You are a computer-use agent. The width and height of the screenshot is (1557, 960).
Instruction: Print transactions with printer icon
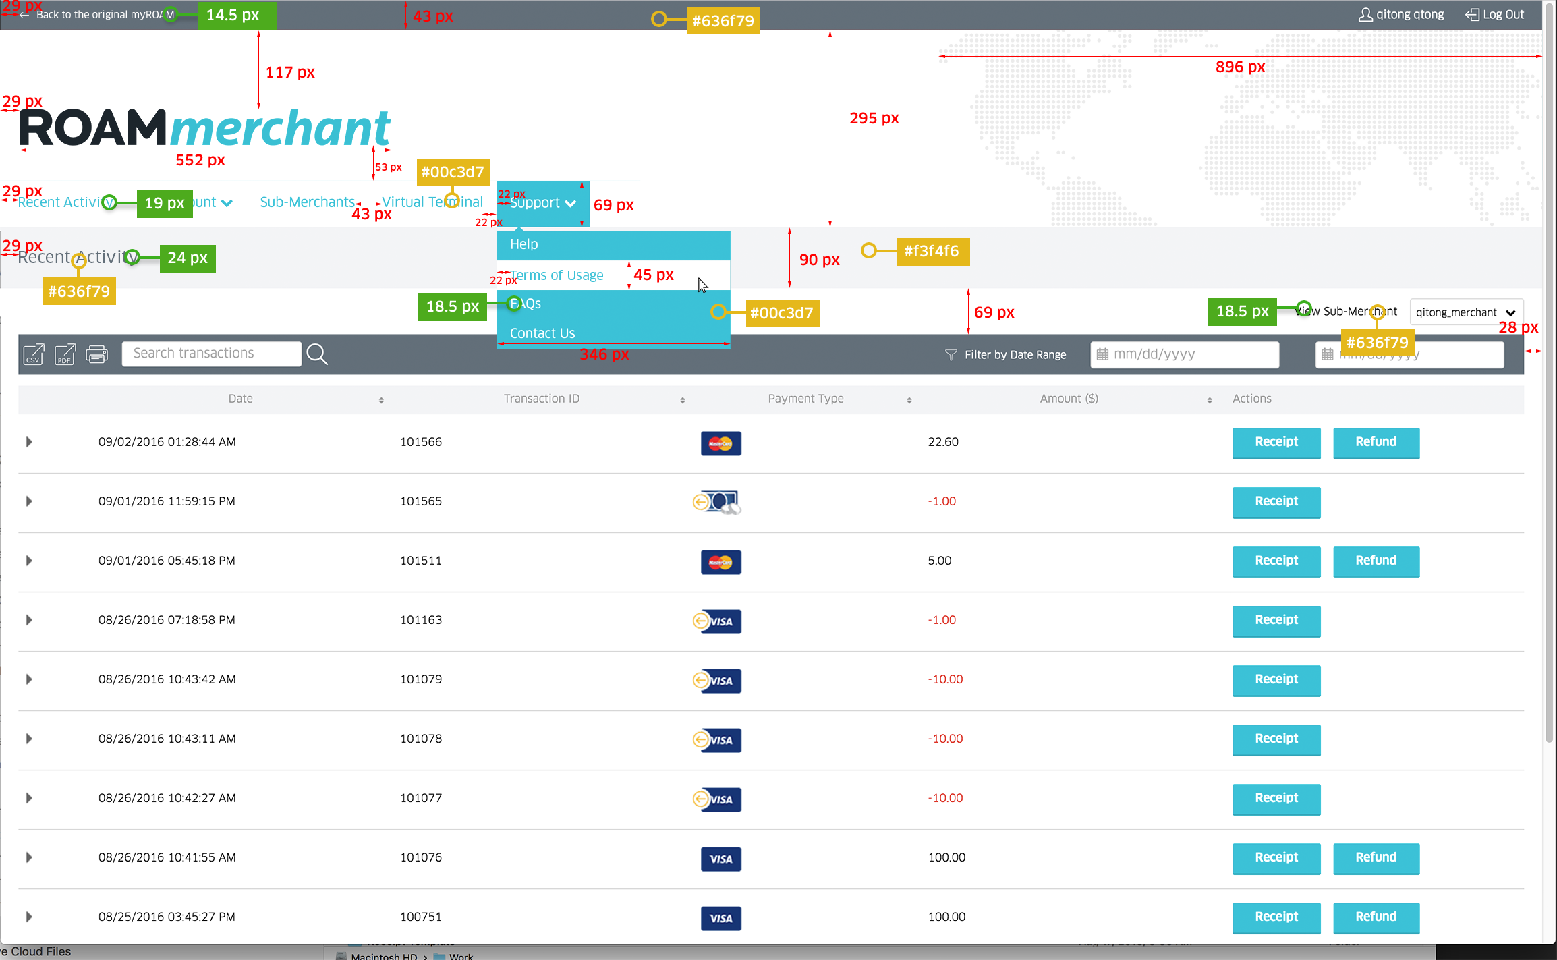pos(97,354)
